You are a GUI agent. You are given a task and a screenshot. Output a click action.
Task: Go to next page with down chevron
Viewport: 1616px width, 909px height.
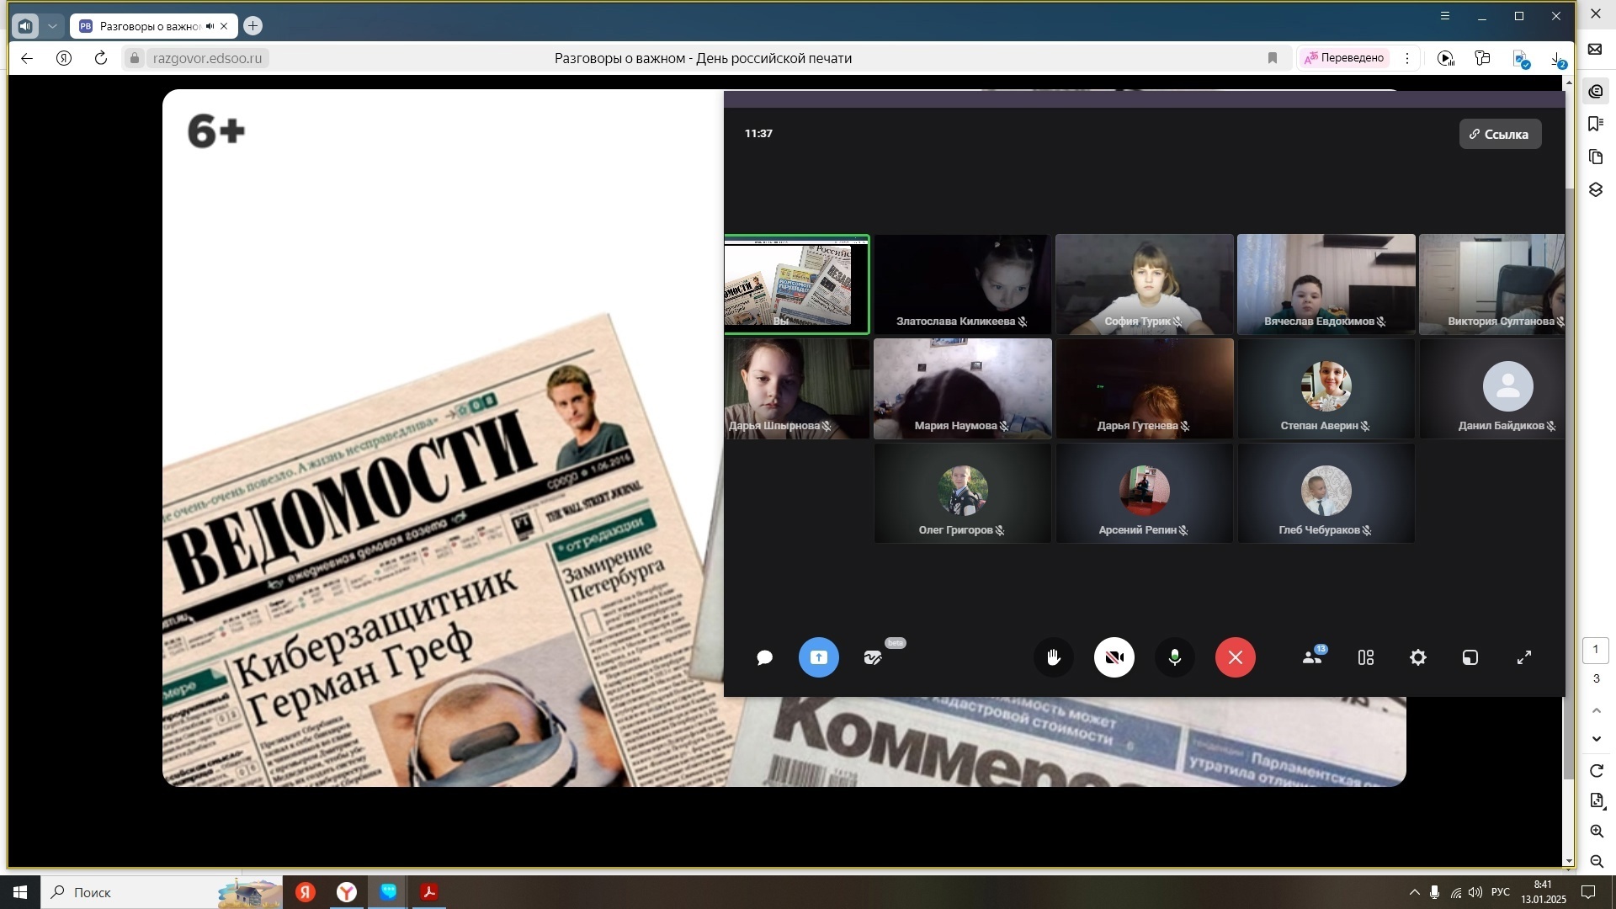pyautogui.click(x=1596, y=739)
